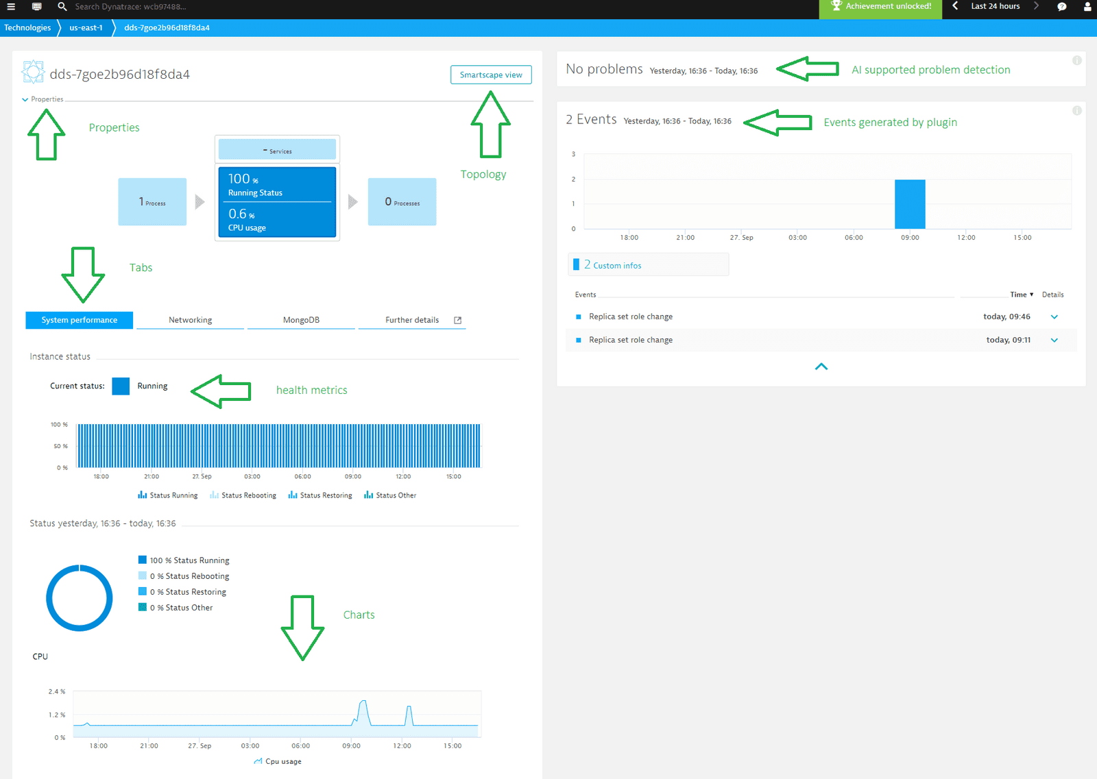Screen dimensions: 1097x779
Task: Collapse the events list with the upward chevron
Action: tap(821, 367)
